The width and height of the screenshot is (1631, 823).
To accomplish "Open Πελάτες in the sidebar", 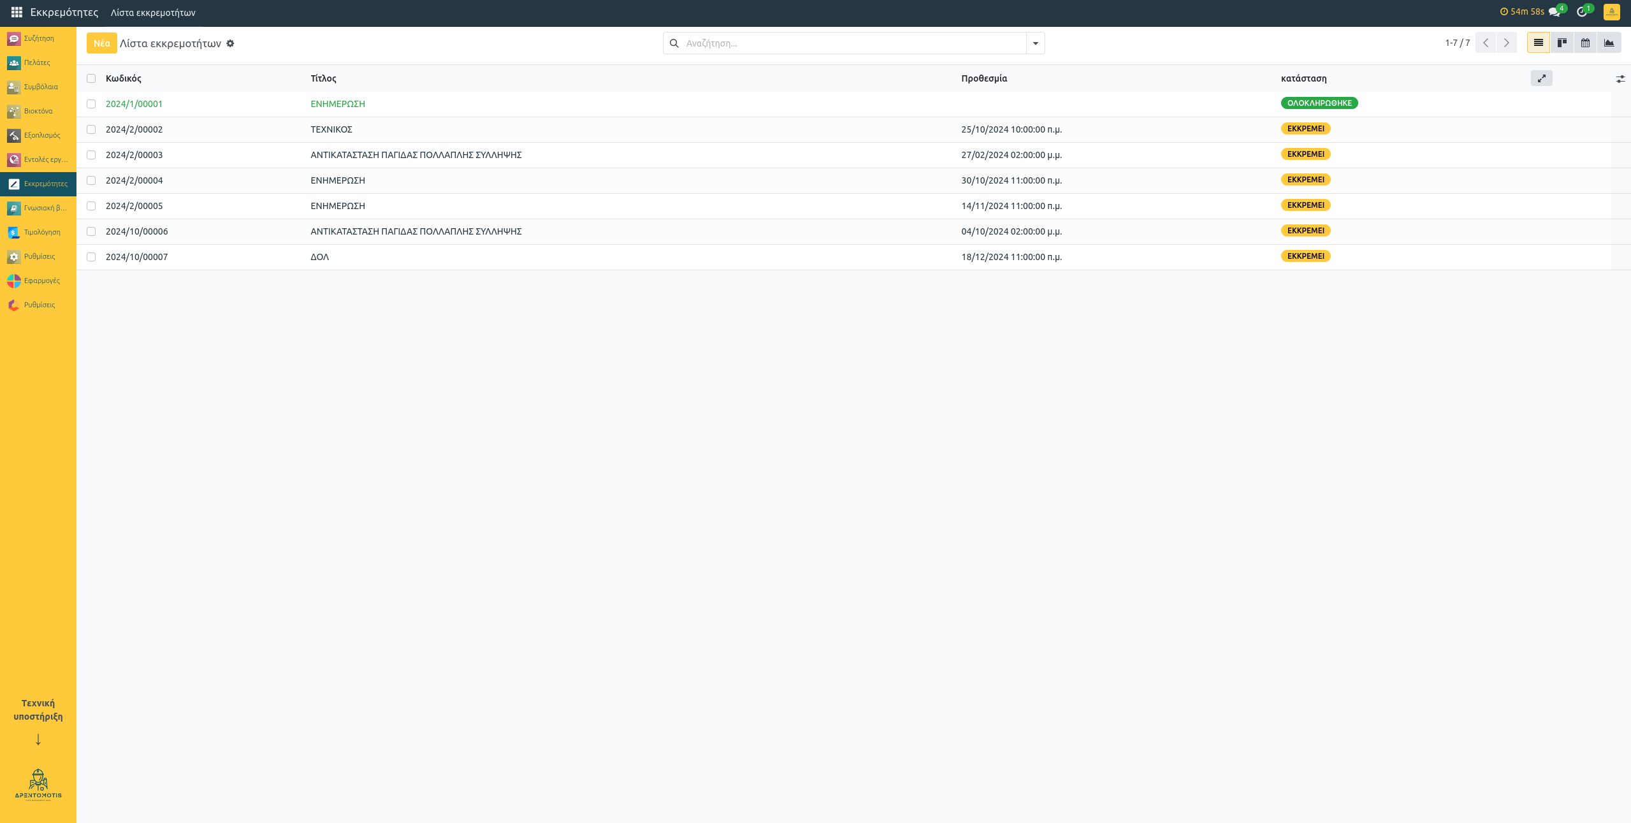I will coord(38,62).
